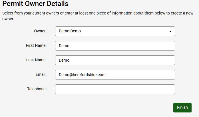Image resolution: width=199 pixels, height=117 pixels.
Task: Click the 'First Name:' label
Action: point(36,45)
